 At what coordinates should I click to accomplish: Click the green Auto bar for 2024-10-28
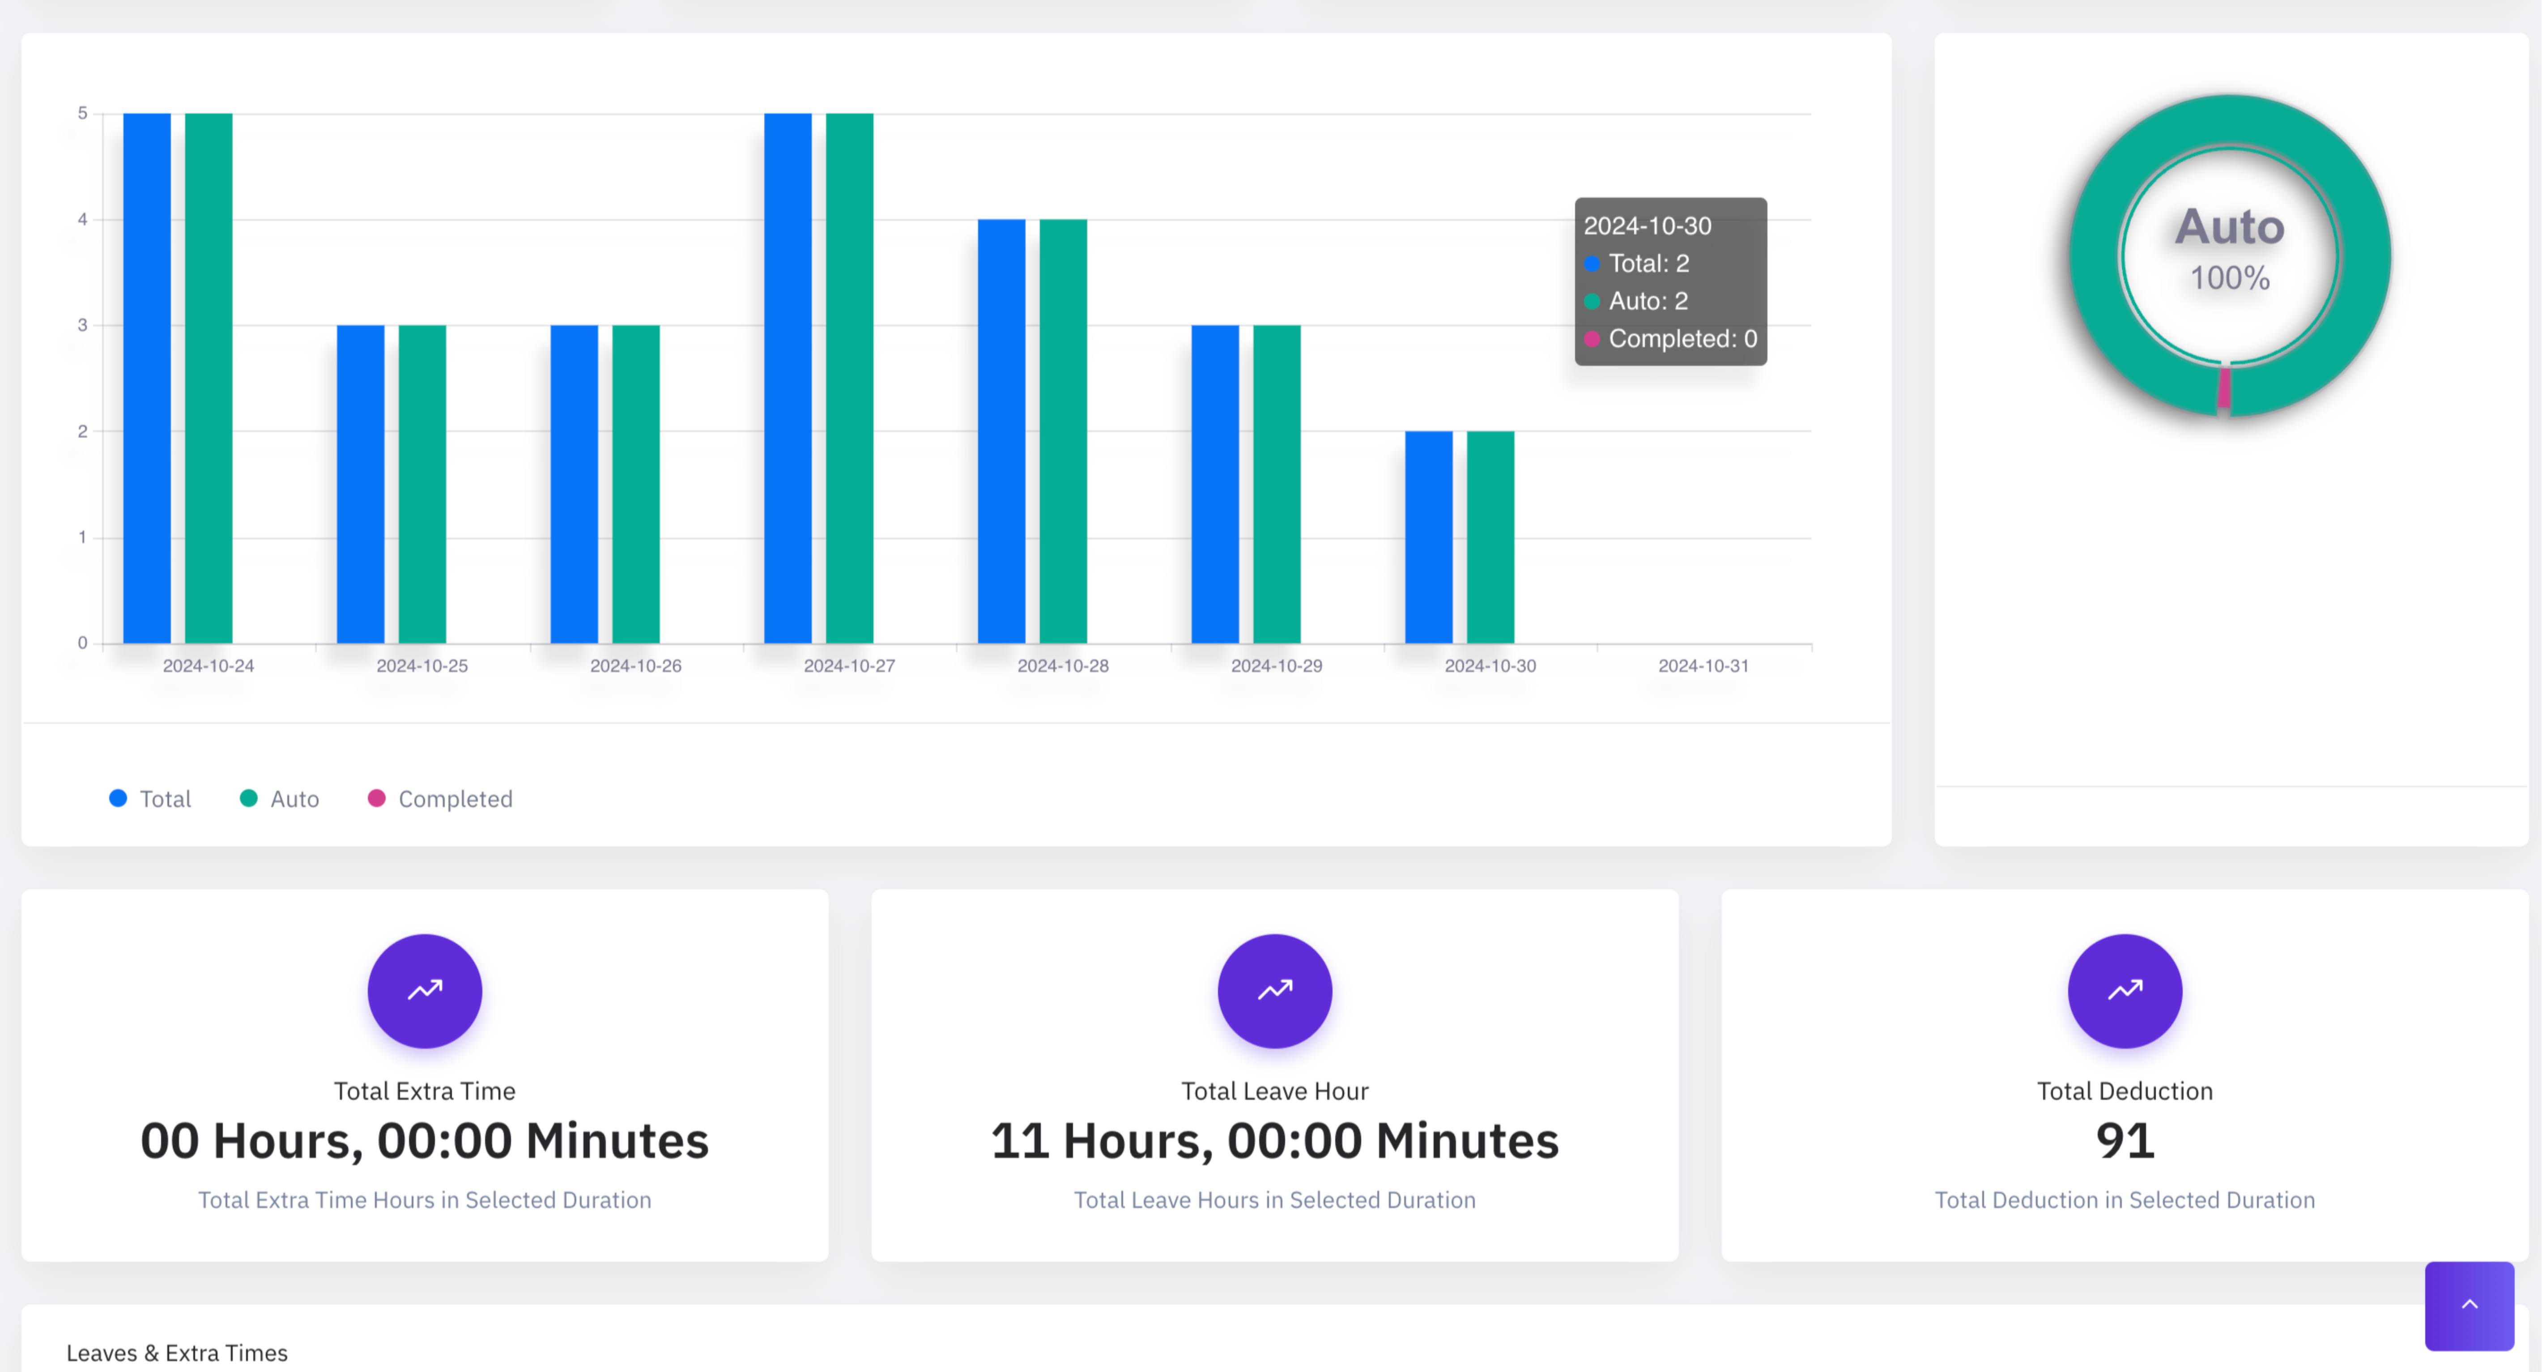point(1063,431)
